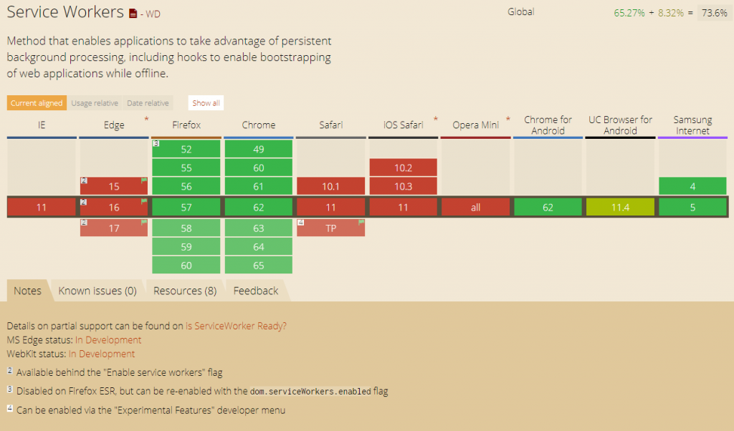Click the Opera Mini column header
Image resolution: width=734 pixels, height=431 pixels.
click(x=476, y=125)
